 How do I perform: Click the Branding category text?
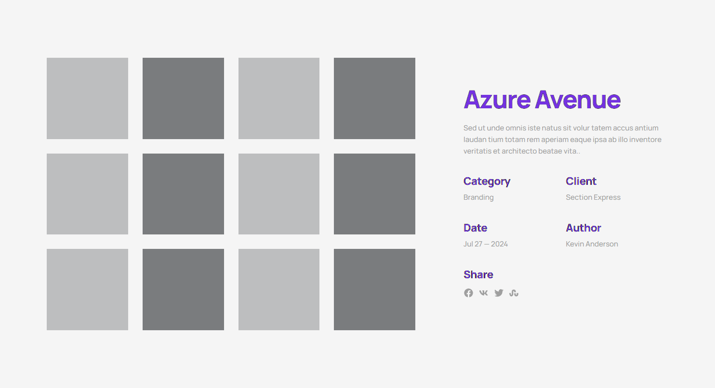pyautogui.click(x=478, y=197)
